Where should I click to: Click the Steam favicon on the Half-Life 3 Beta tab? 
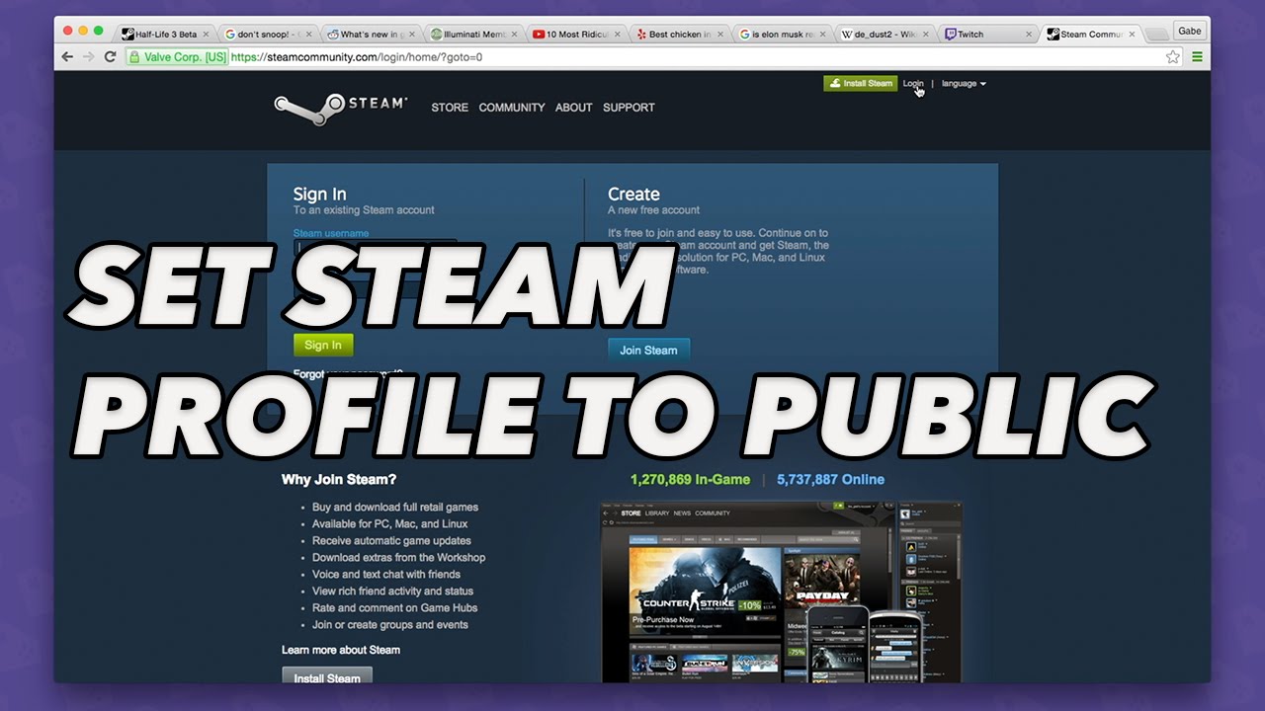tap(127, 35)
